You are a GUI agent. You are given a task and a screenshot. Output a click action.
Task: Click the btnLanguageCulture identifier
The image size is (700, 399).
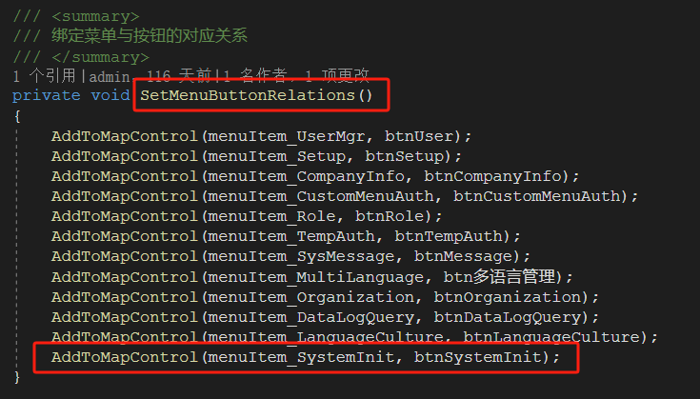tap(552, 337)
